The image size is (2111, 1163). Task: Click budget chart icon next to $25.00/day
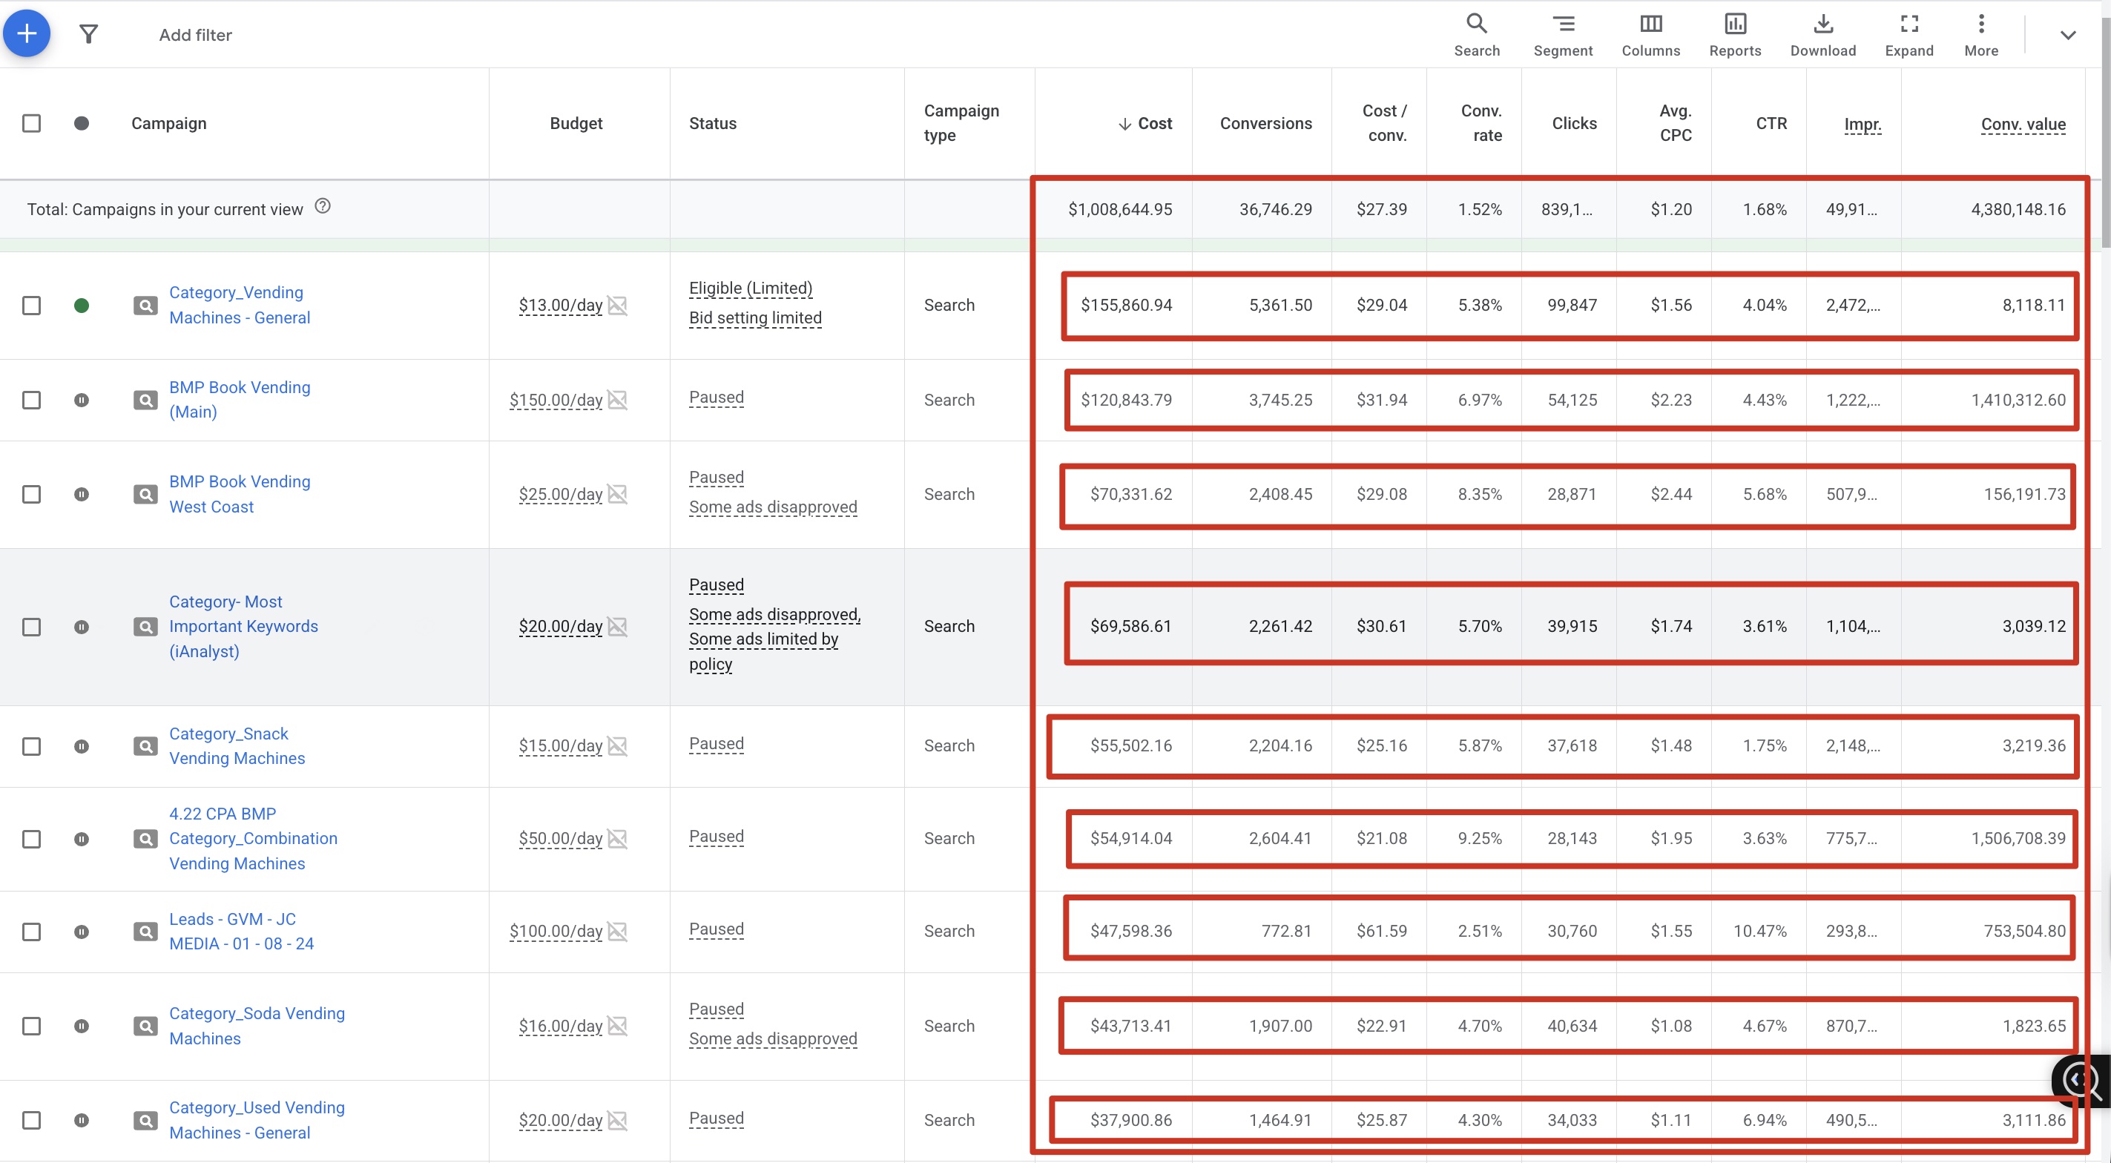[x=618, y=494]
